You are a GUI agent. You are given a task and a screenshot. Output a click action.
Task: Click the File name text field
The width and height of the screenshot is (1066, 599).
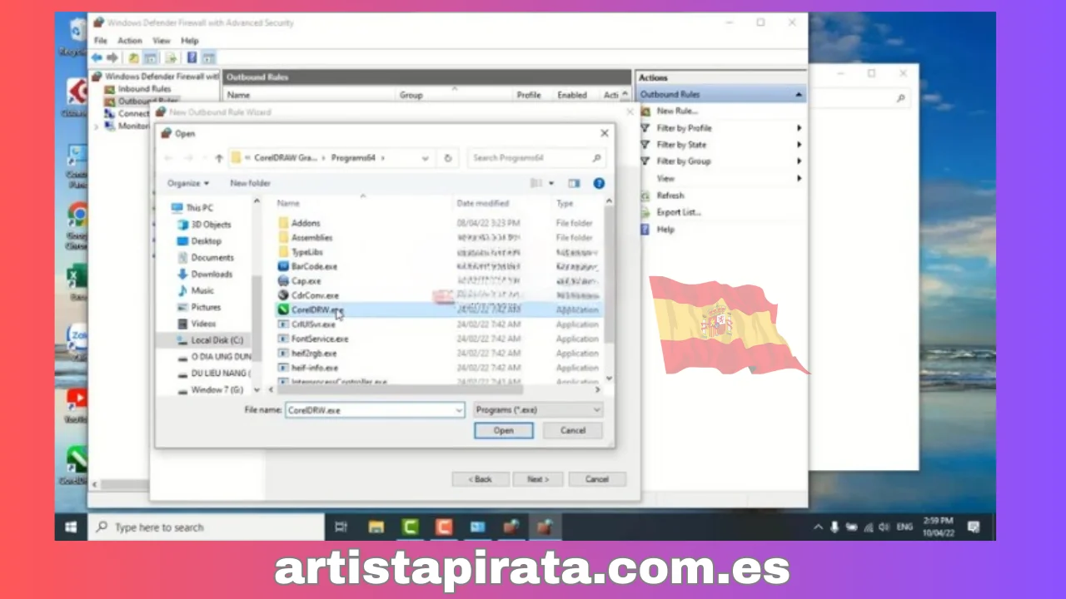(x=369, y=410)
